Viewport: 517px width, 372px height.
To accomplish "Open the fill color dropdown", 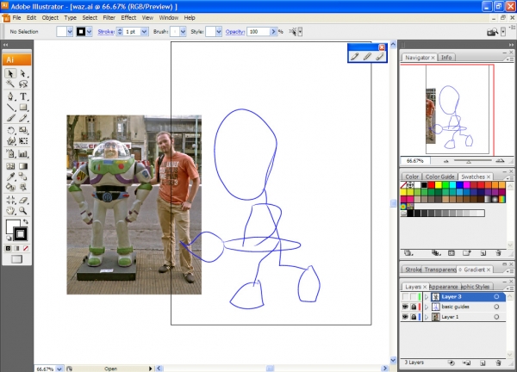I will pyautogui.click(x=70, y=32).
